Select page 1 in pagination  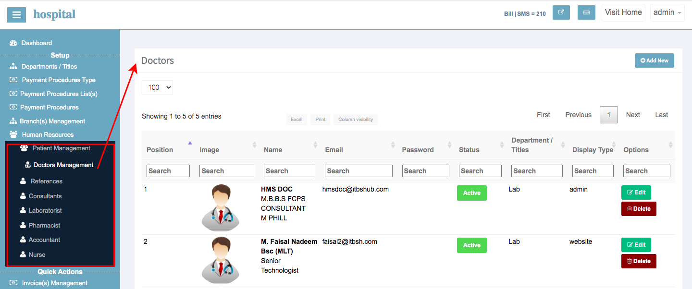pos(609,115)
